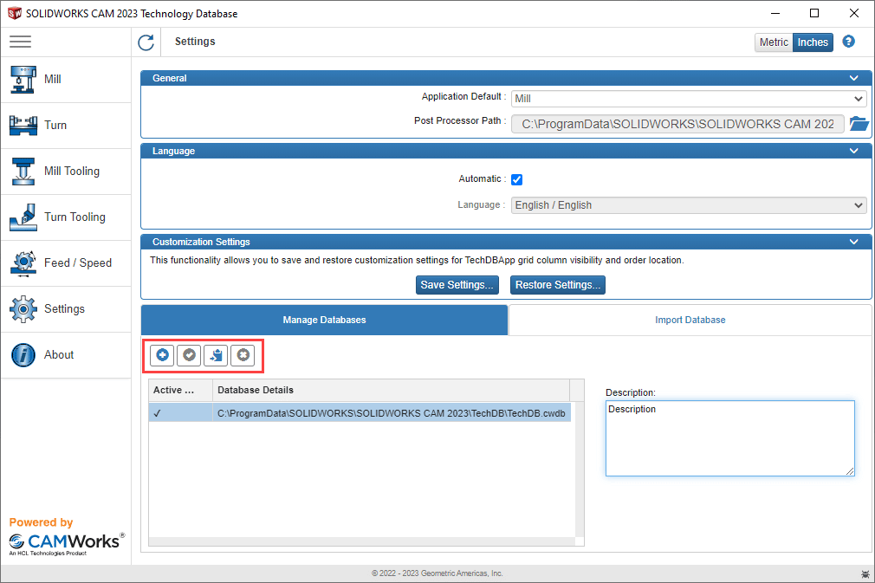The width and height of the screenshot is (875, 583).
Task: Go to Turn Tooling
Action: (66, 217)
